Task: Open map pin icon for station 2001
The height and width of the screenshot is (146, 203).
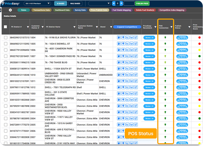Action: click(123, 100)
